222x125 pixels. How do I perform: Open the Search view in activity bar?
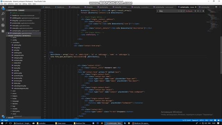pyautogui.click(x=3, y=14)
